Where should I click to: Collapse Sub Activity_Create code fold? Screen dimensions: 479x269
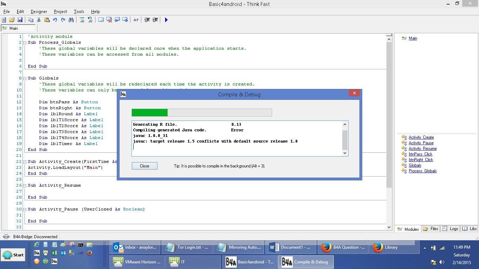coord(25,161)
